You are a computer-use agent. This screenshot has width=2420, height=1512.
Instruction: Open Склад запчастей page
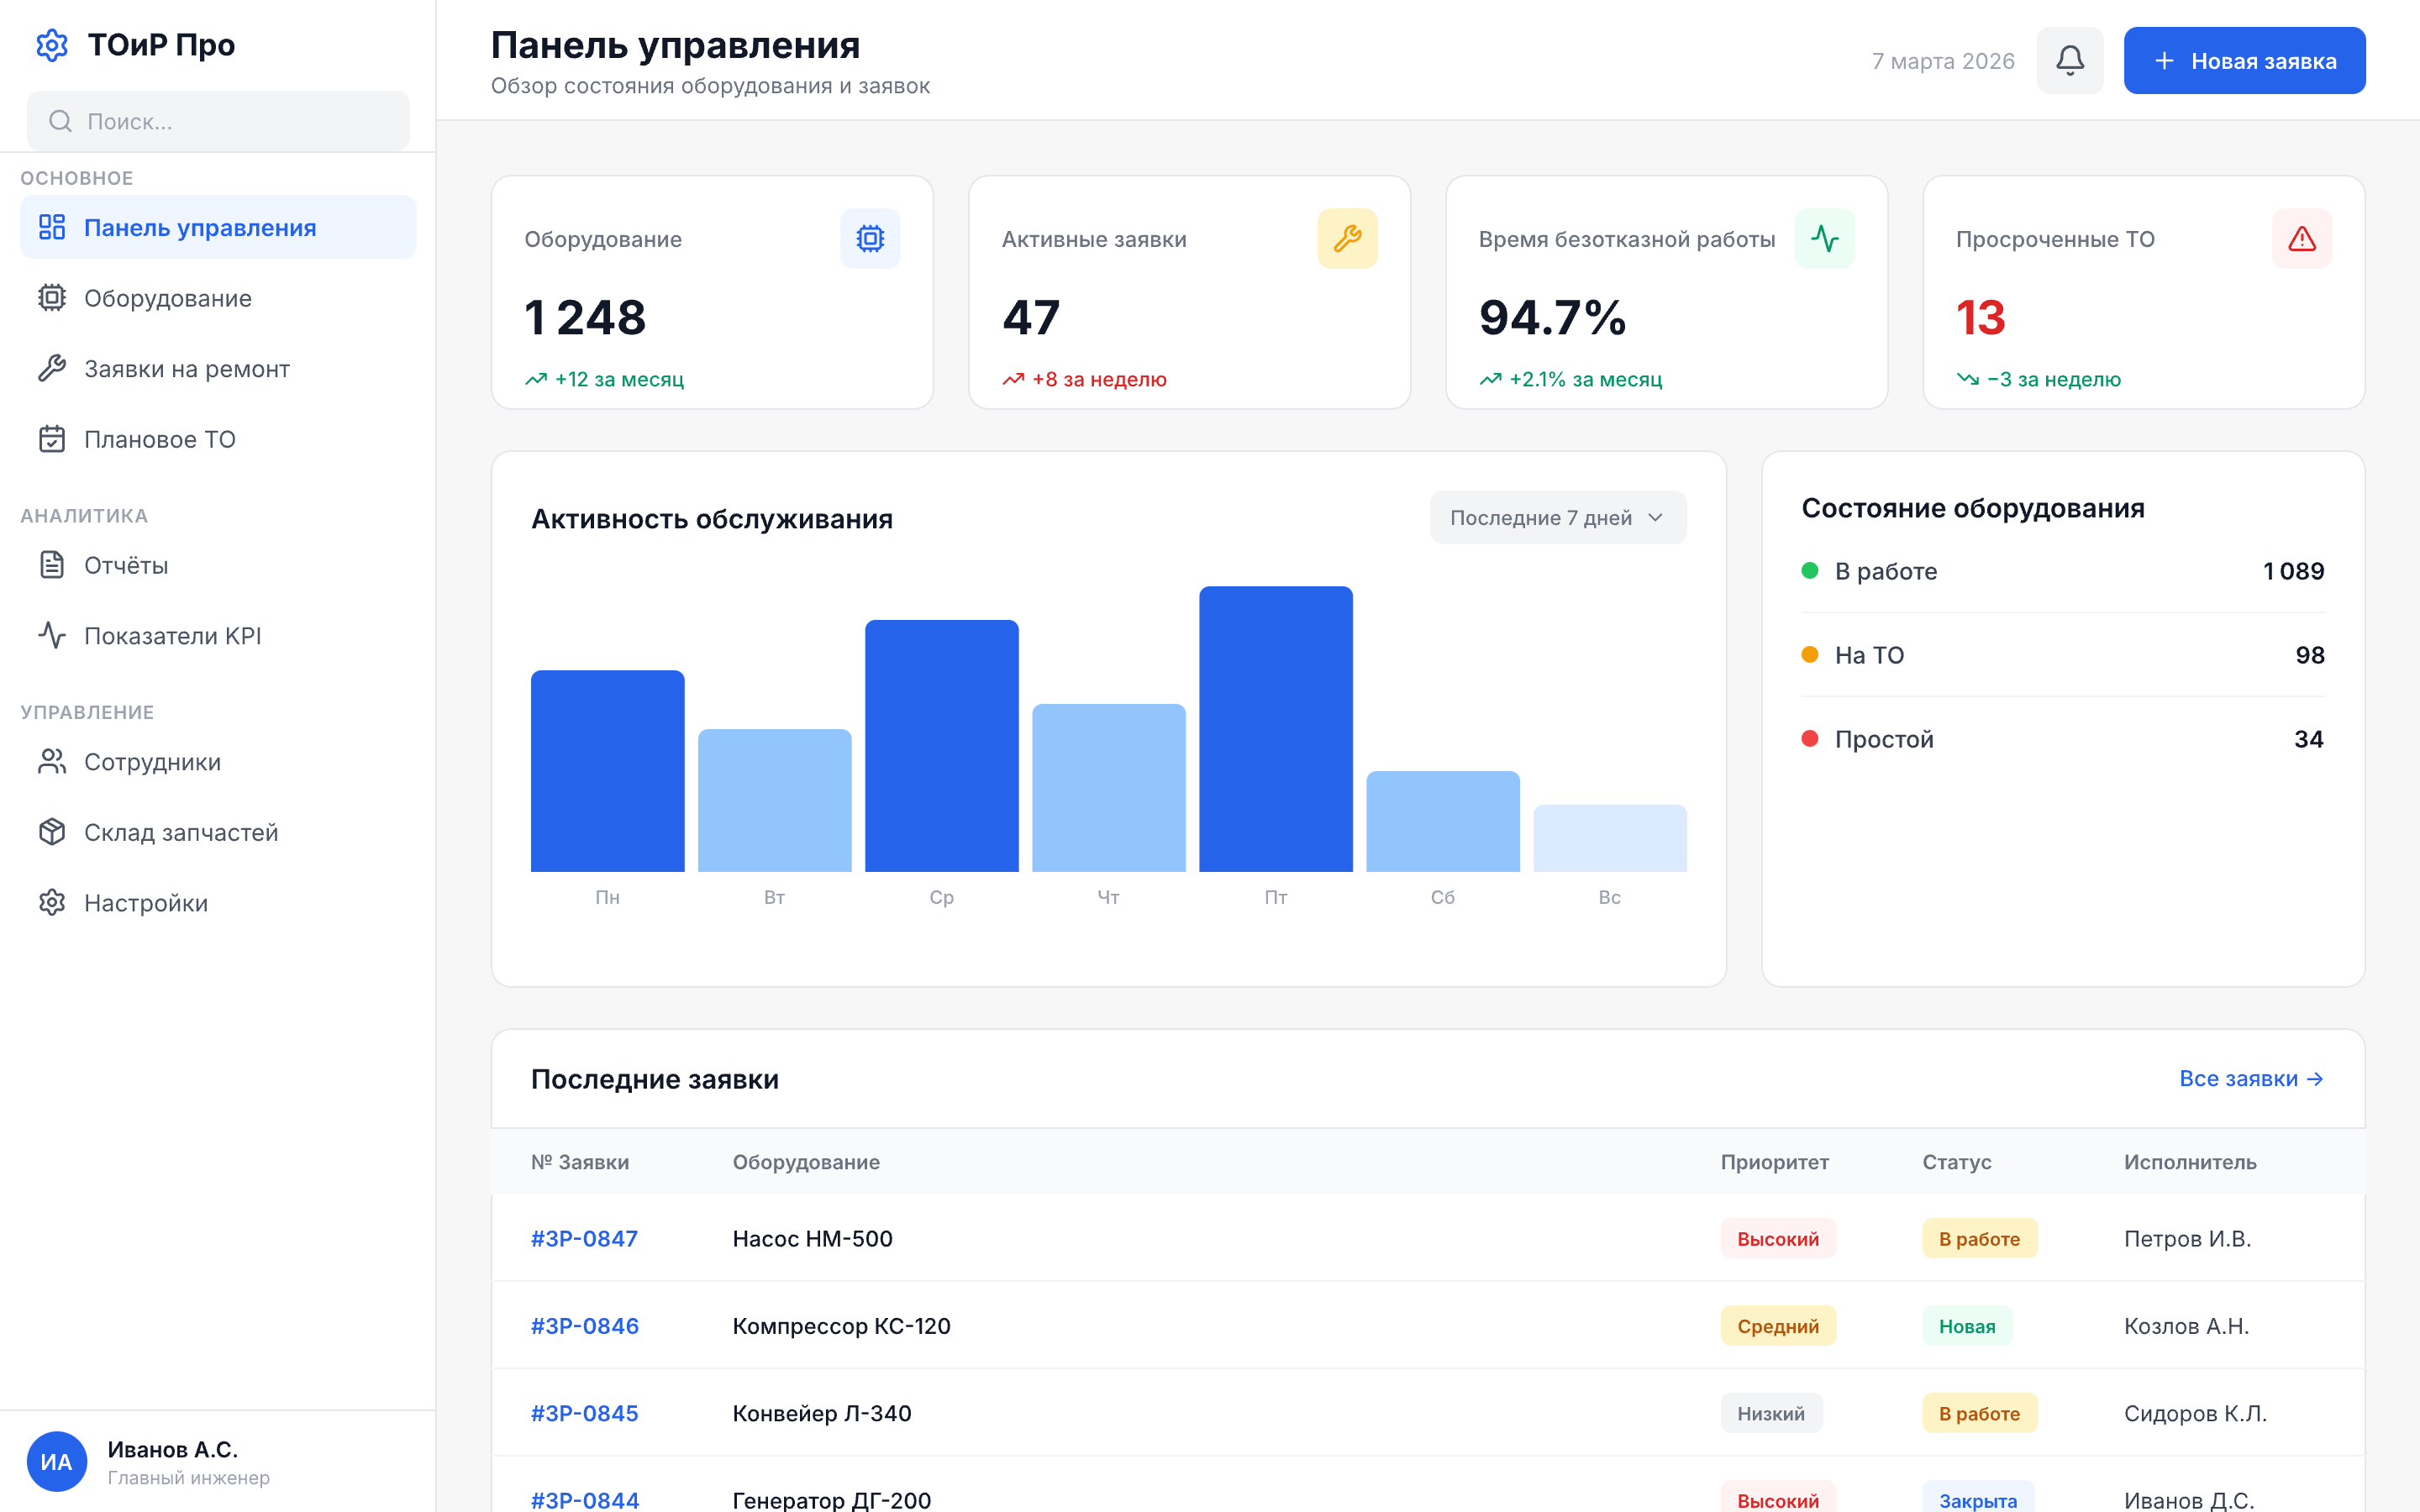click(218, 832)
